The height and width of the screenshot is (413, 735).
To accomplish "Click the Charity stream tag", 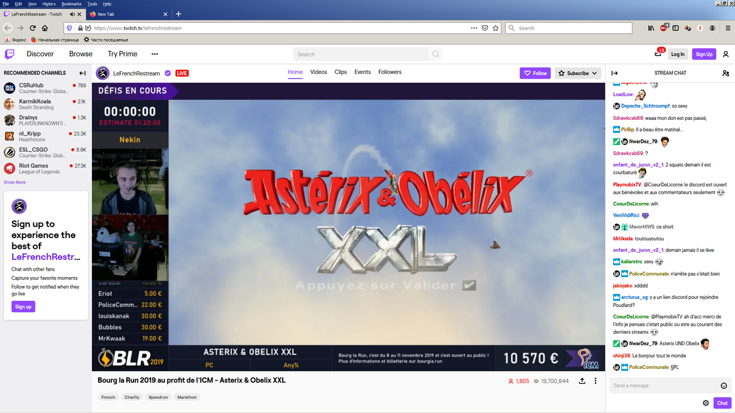I will (x=132, y=397).
